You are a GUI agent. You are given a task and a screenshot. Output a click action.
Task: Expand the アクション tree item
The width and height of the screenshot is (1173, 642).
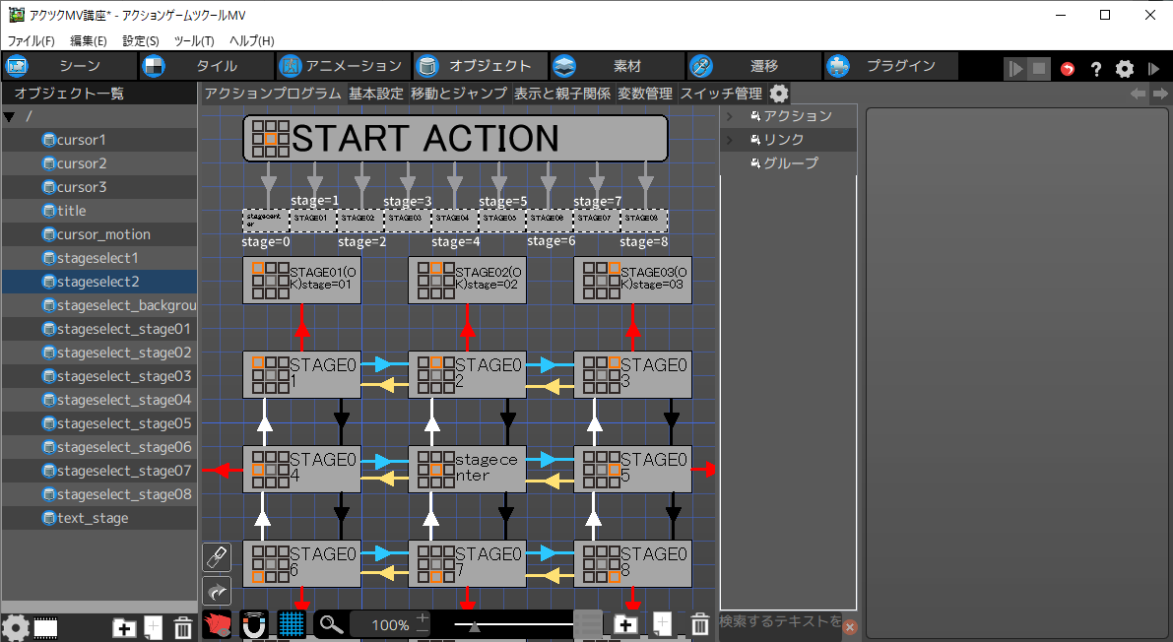click(x=730, y=116)
